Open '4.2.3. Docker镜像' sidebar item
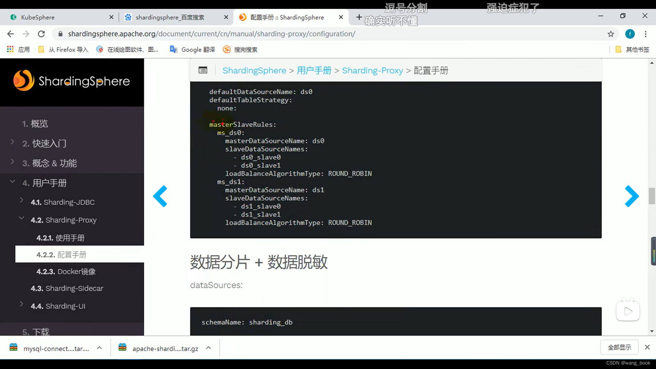The height and width of the screenshot is (369, 656). 66,272
